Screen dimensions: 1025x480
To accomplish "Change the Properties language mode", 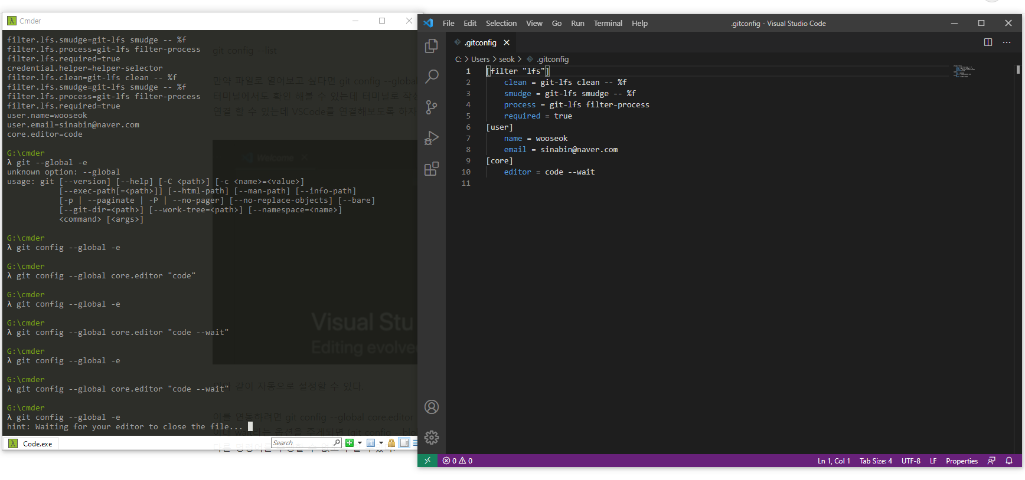I will pos(962,461).
